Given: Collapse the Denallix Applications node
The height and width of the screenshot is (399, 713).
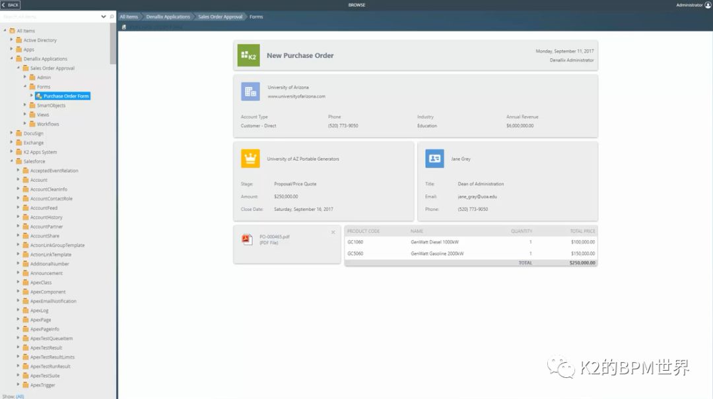Looking at the screenshot, I should point(11,58).
